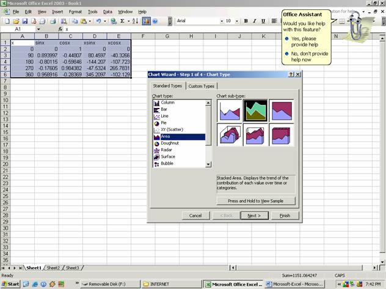The height and width of the screenshot is (289, 386).
Task: Switch to the Custom Types tab
Action: point(202,86)
